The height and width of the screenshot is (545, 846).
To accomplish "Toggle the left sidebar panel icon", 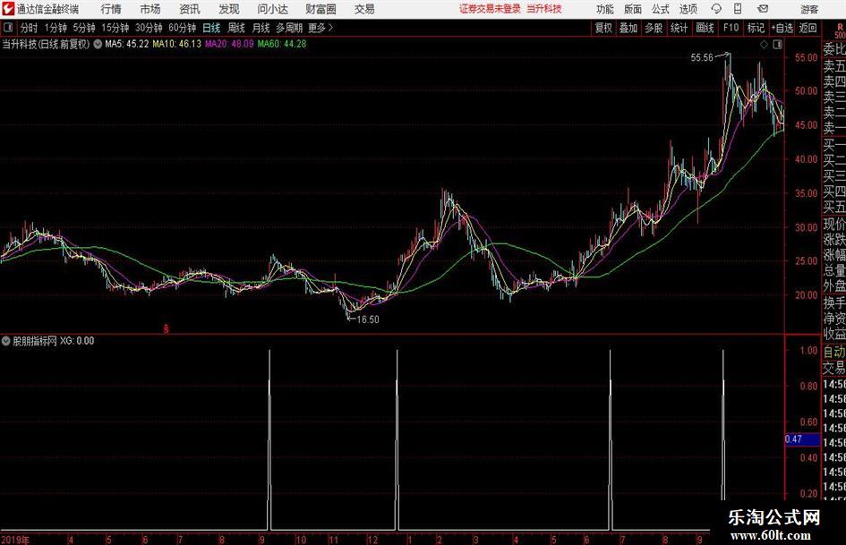I will (x=8, y=28).
